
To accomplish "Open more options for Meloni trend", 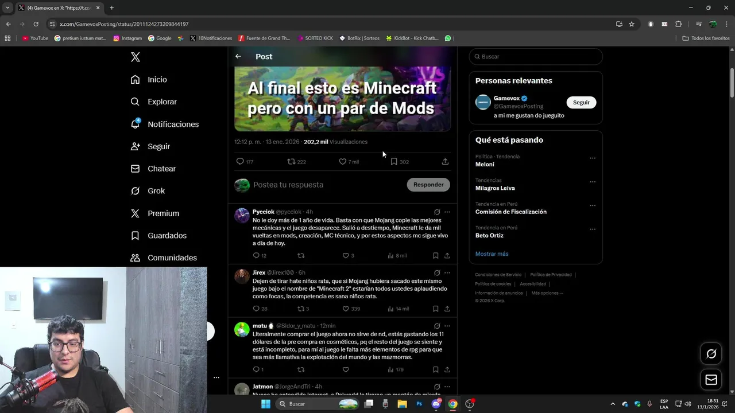I will pyautogui.click(x=593, y=158).
